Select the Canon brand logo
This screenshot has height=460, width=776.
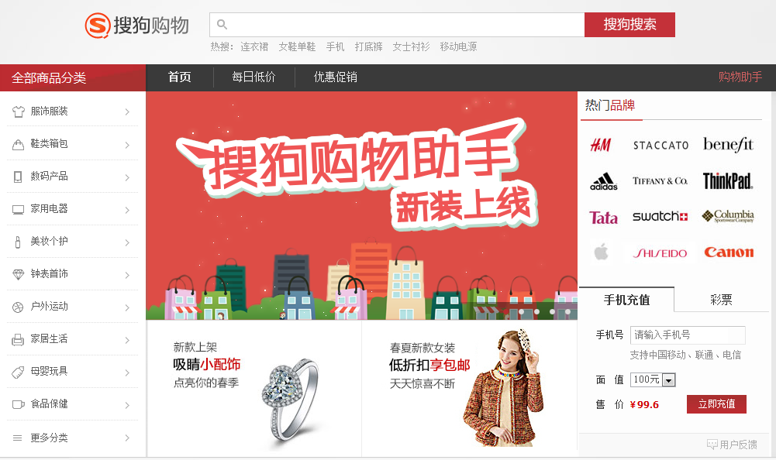pyautogui.click(x=729, y=252)
